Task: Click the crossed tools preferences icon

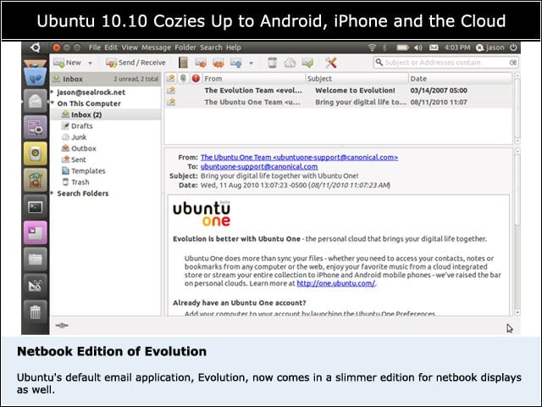Action: click(331, 63)
